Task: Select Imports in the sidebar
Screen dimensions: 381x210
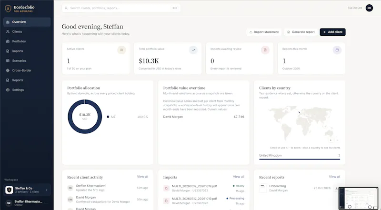Action: [27, 51]
